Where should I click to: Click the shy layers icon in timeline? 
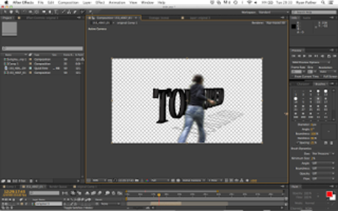(x=88, y=193)
